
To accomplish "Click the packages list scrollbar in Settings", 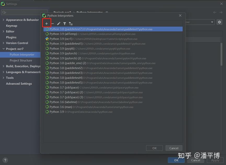I will (221, 54).
